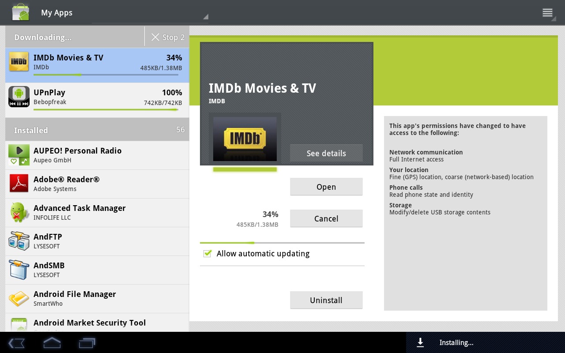Click "Read phone state and identity" text
565x353 pixels.
[431, 195]
